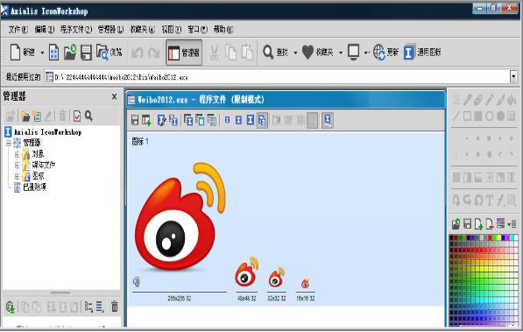Click the add color page-plus icon above swatches
523x332 pixels.
coord(478,224)
